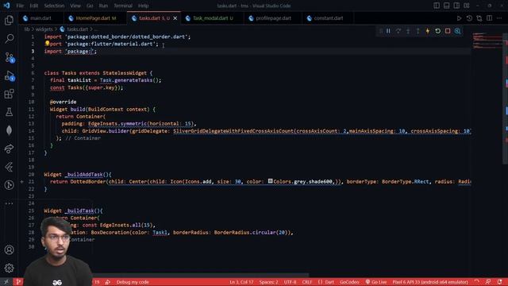Click the code minimap overview
The image size is (508, 286).
click(x=487, y=41)
